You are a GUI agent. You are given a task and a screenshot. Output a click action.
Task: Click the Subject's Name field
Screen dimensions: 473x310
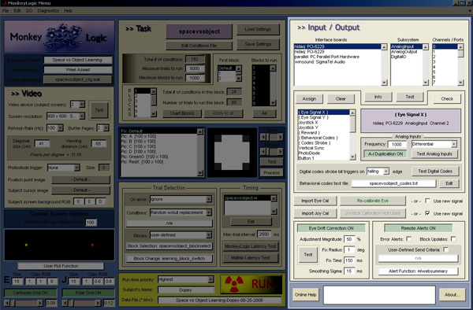point(185,290)
